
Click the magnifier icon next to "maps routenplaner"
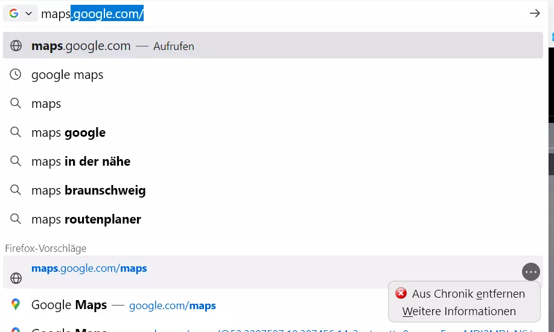pos(16,219)
